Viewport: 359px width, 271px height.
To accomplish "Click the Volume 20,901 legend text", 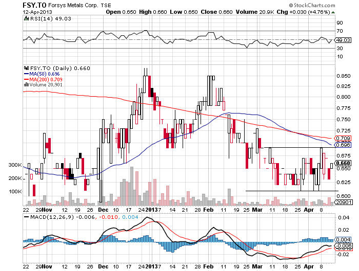I will (46, 85).
